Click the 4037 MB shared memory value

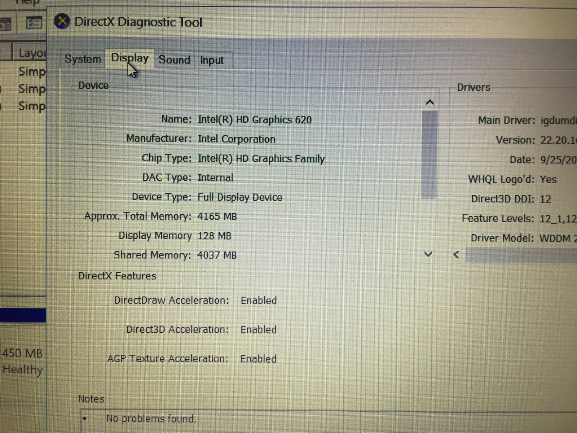click(x=217, y=255)
